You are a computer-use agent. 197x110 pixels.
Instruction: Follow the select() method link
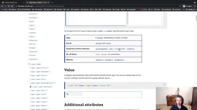[x=99, y=60]
